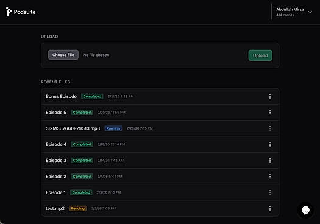Viewport: 320px width, 224px height.
Task: Open the three-dot menu for Episode 5
Action: click(270, 113)
